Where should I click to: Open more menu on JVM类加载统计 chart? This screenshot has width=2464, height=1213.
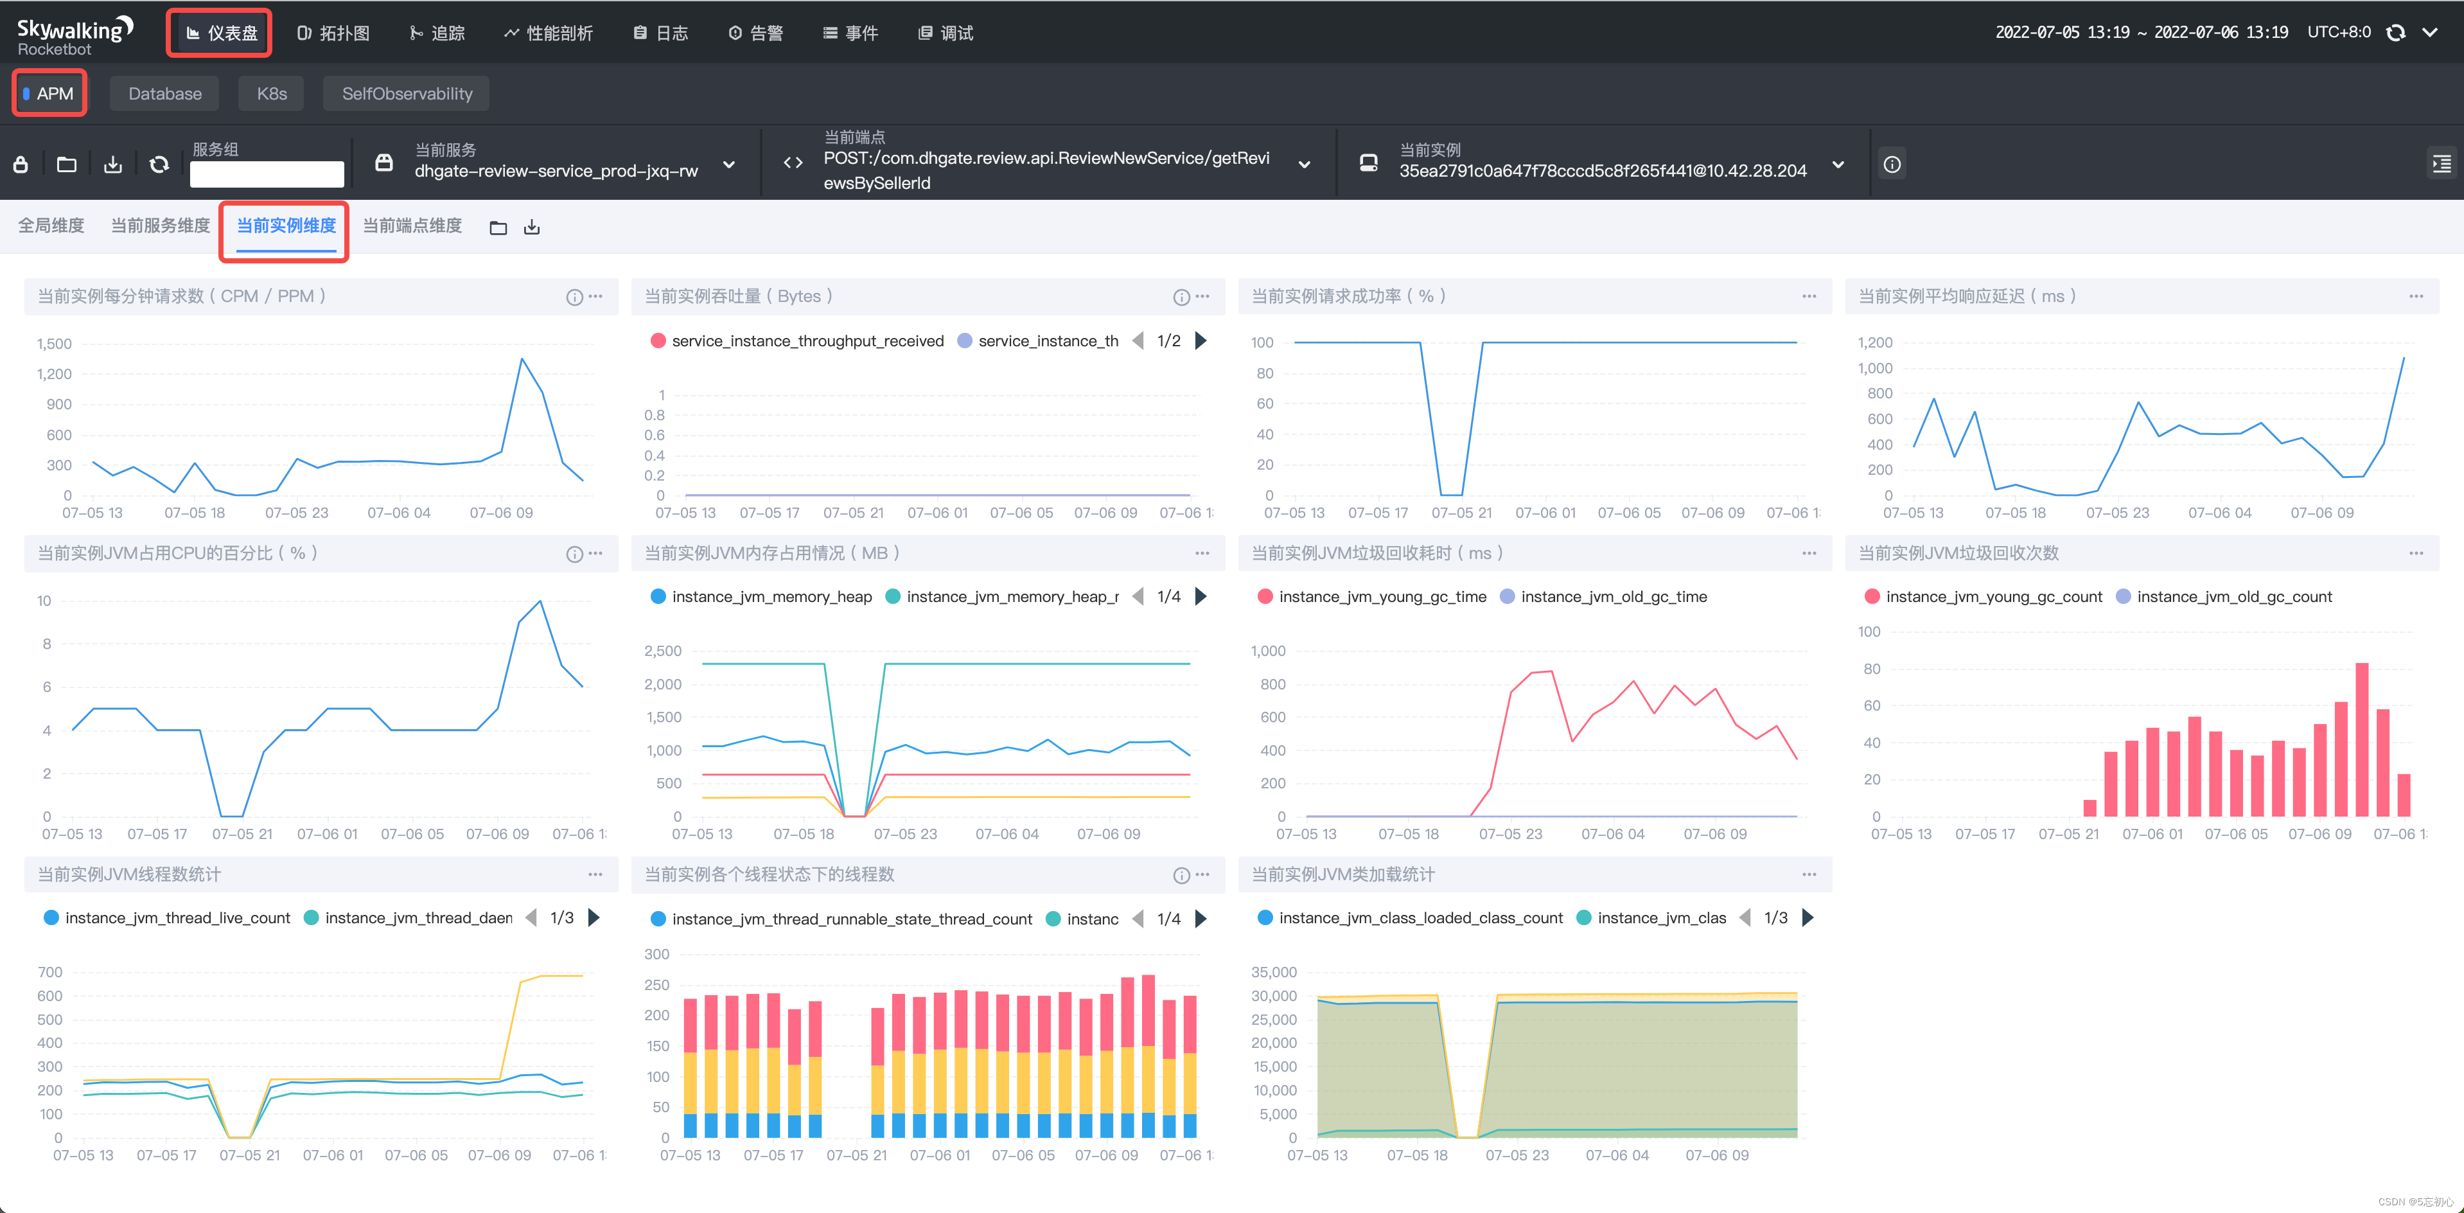coord(1809,874)
